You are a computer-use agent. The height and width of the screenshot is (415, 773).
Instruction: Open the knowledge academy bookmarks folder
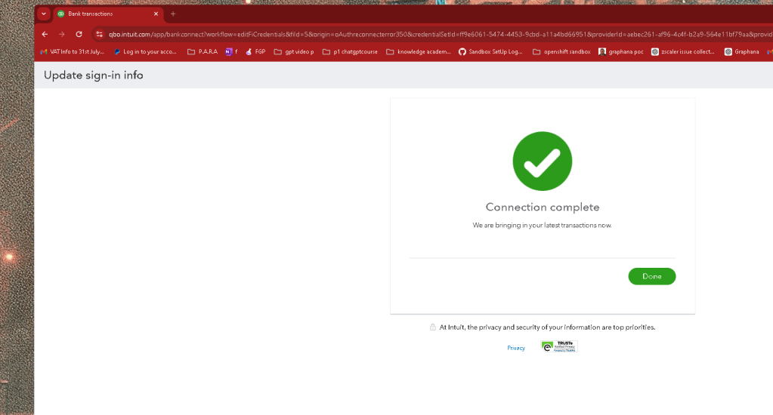click(419, 52)
